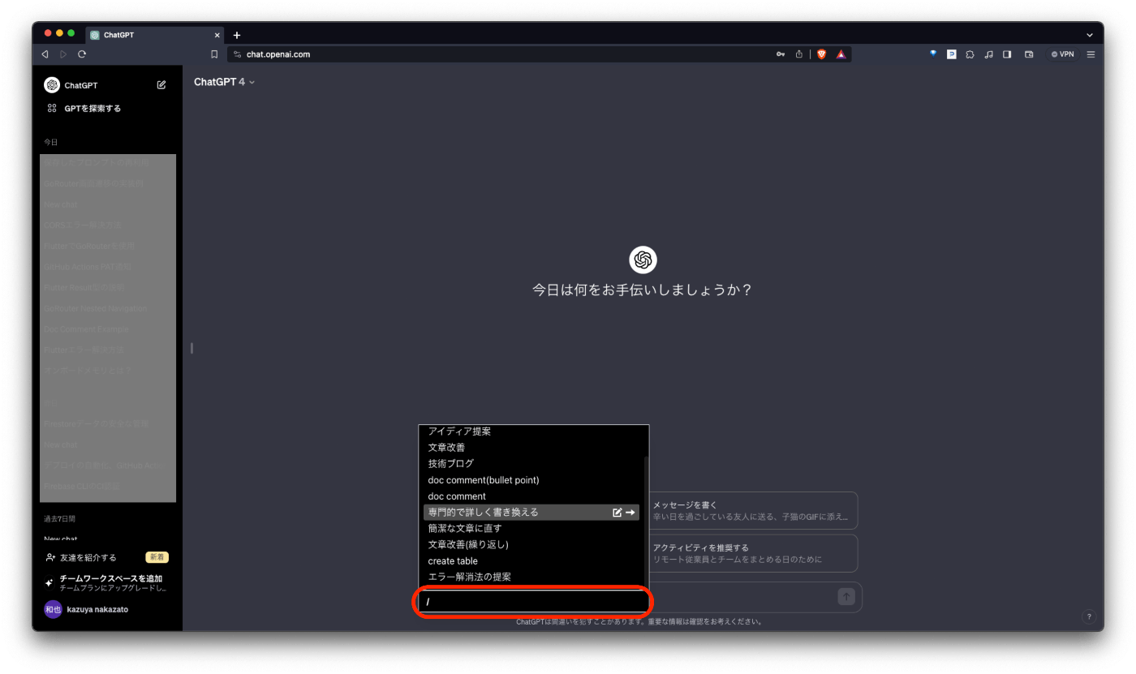The width and height of the screenshot is (1136, 674).
Task: Open the browser hamburger menu
Action: pos(1091,54)
